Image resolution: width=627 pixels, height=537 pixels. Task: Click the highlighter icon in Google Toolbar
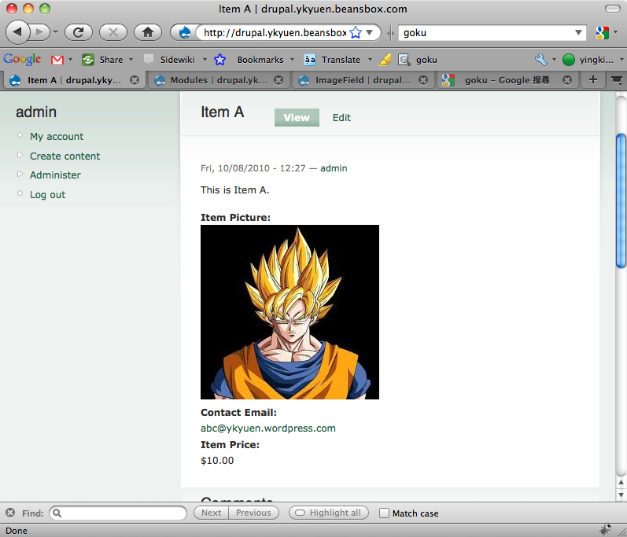click(x=385, y=59)
